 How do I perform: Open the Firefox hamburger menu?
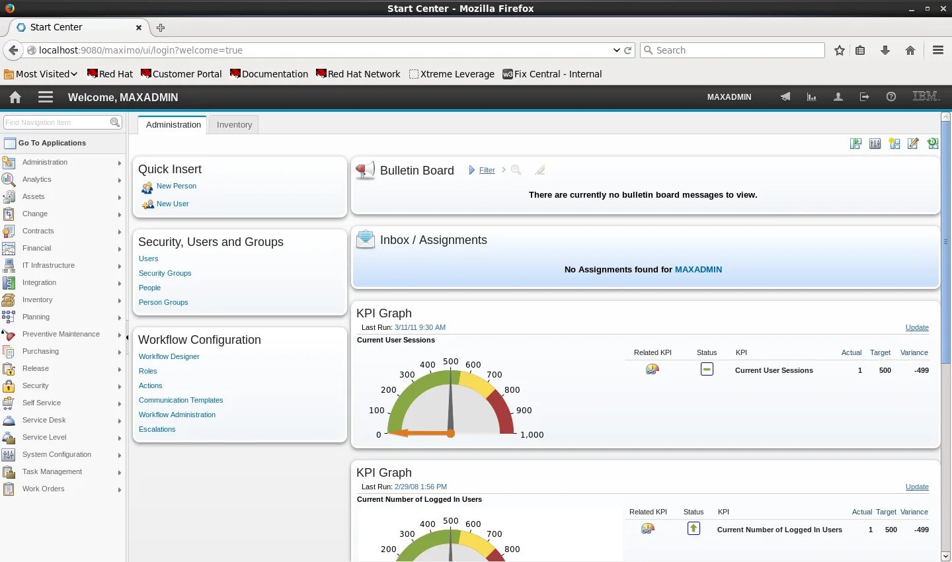click(x=937, y=50)
